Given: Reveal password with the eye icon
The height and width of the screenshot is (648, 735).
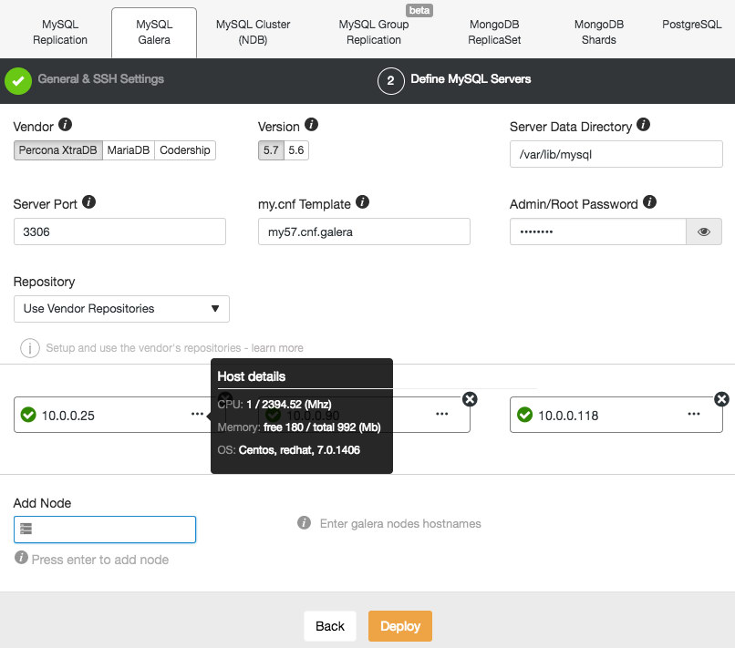Looking at the screenshot, I should (704, 231).
